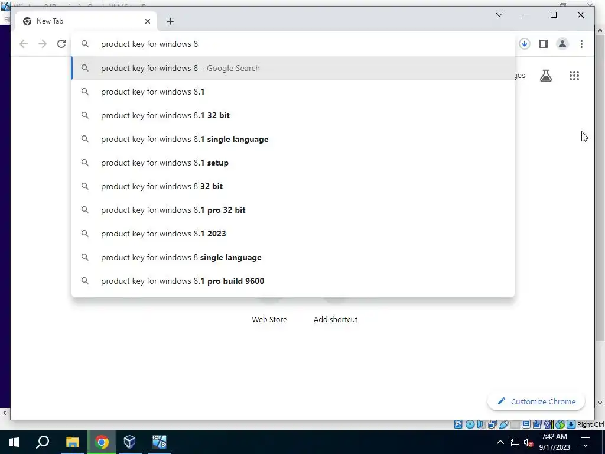Select suggestion 'product key for windows 8.1'
The image size is (605, 454).
(x=293, y=92)
